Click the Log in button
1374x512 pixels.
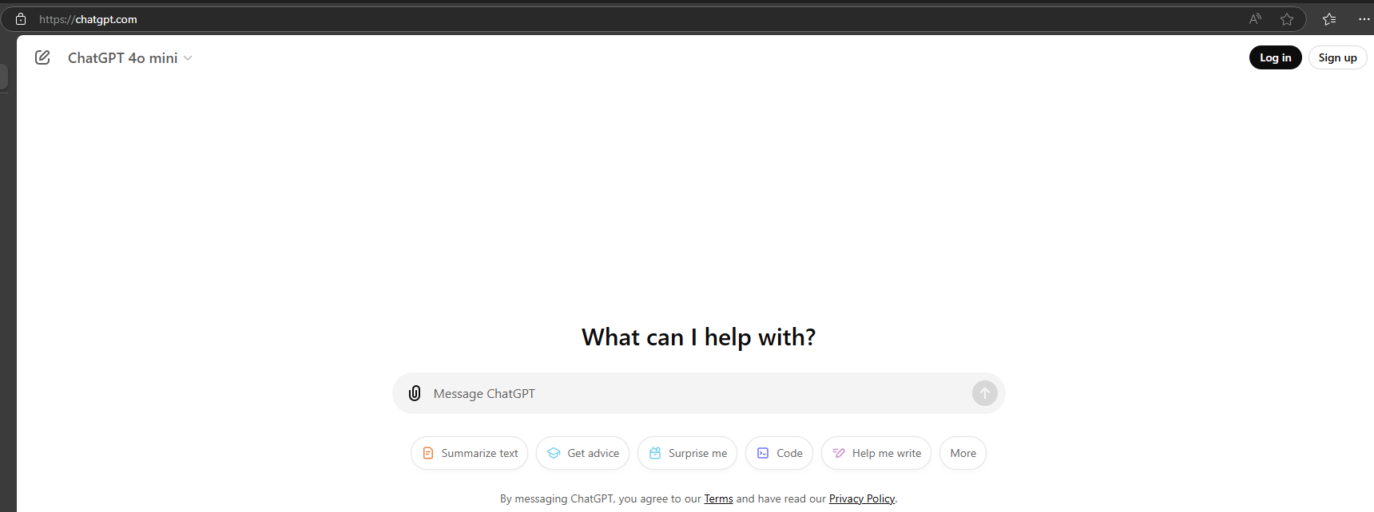pyautogui.click(x=1275, y=57)
